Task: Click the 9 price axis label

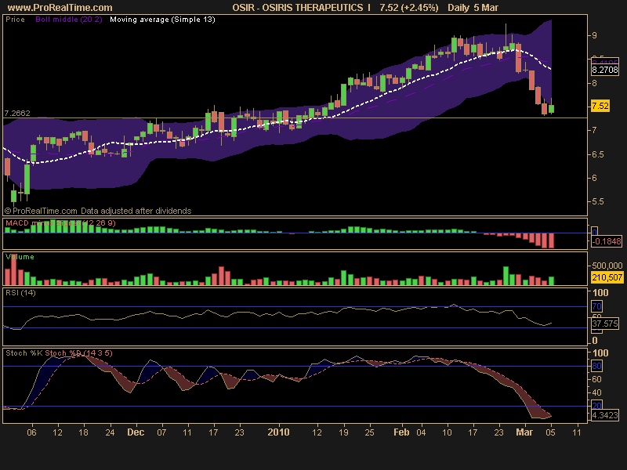Action: point(594,35)
